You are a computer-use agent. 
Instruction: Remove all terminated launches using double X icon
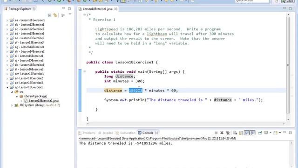coord(228,133)
